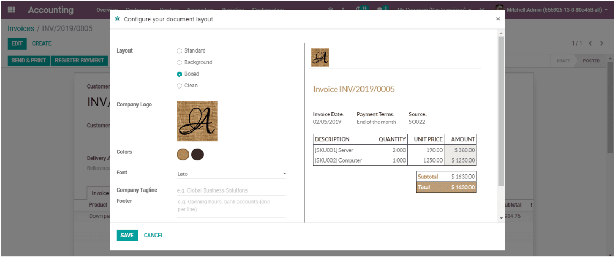Click the POSTED status stage

[x=591, y=61]
